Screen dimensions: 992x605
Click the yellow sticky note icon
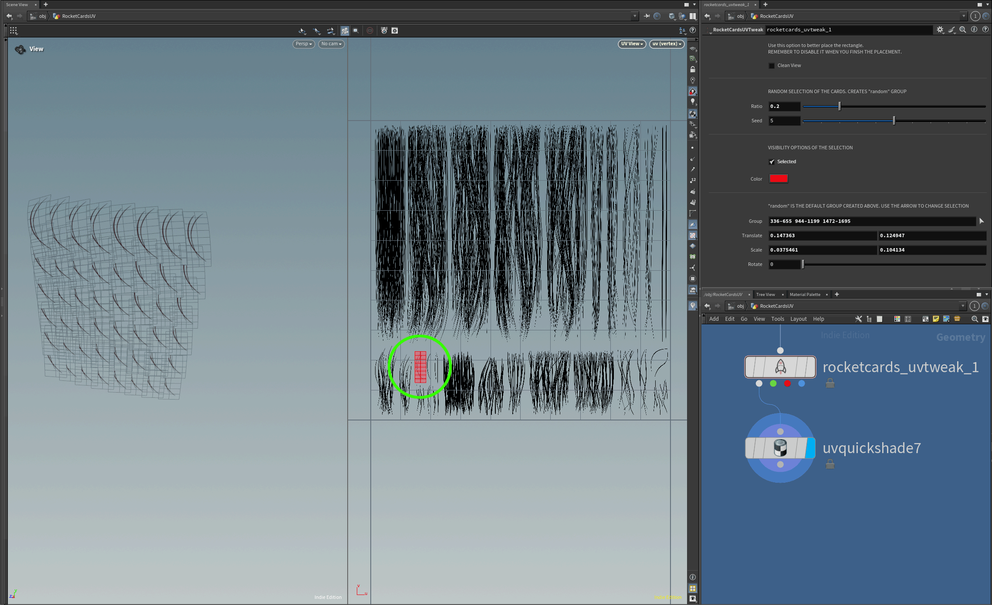pos(936,319)
